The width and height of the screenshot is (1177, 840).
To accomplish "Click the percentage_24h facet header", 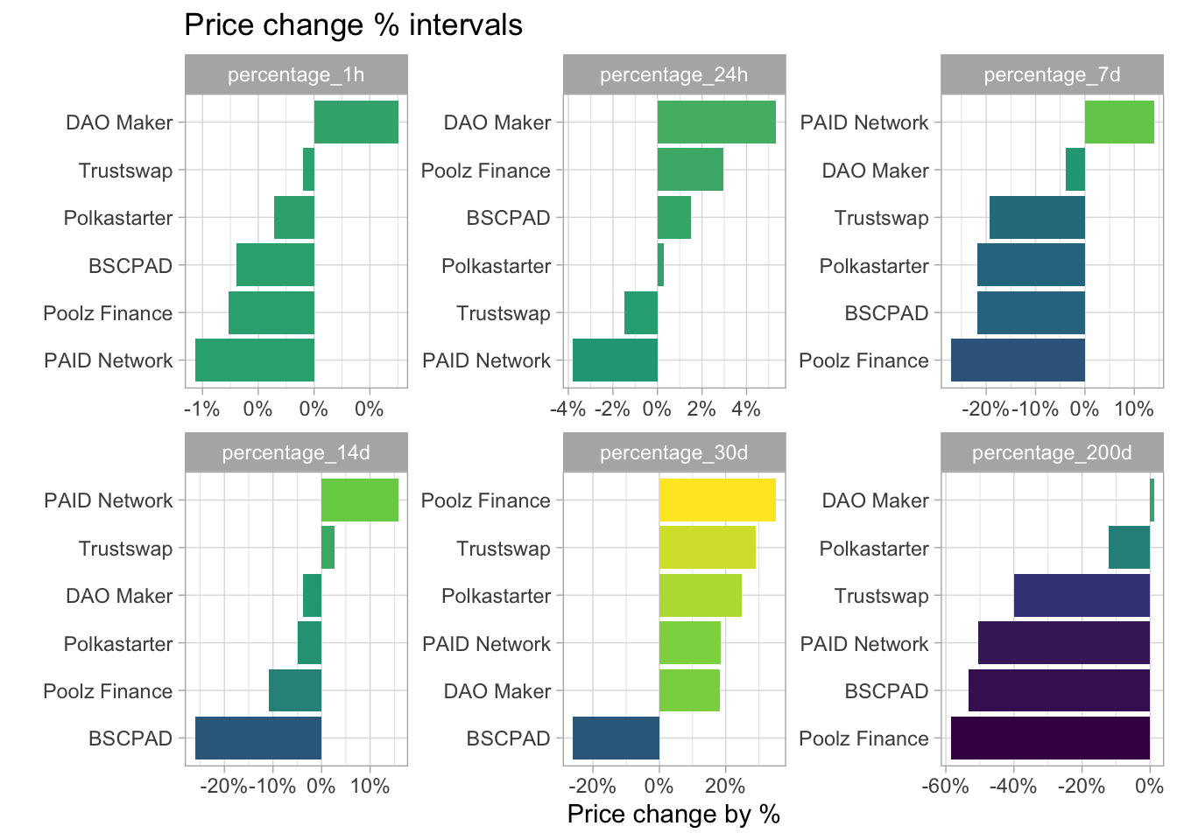I will point(674,74).
